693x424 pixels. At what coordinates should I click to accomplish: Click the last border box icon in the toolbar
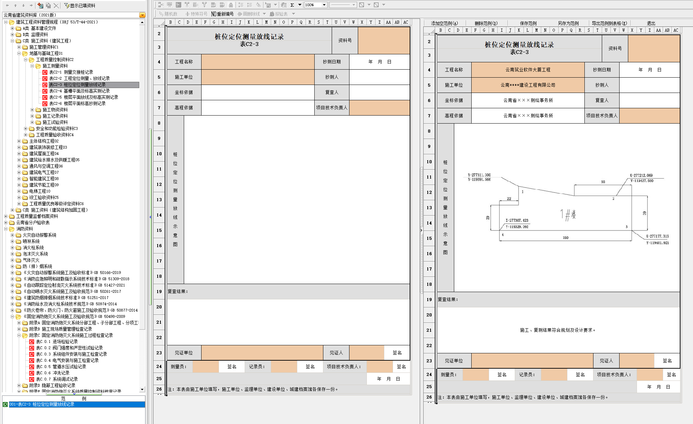(376, 5)
